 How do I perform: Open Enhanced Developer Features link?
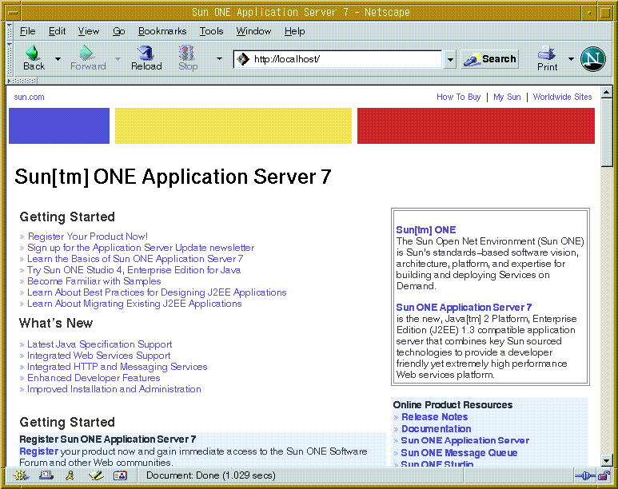(94, 378)
